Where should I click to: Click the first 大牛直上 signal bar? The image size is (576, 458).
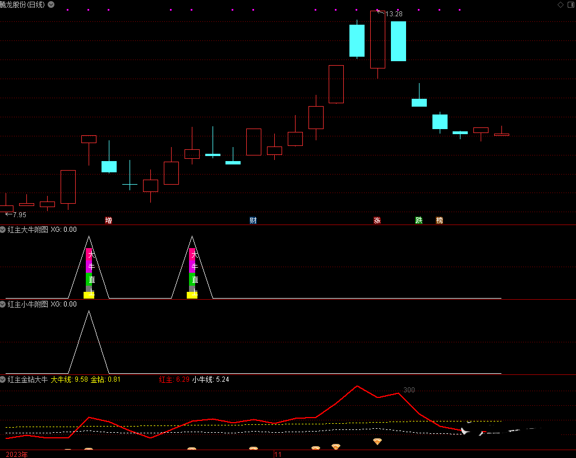[x=89, y=273]
